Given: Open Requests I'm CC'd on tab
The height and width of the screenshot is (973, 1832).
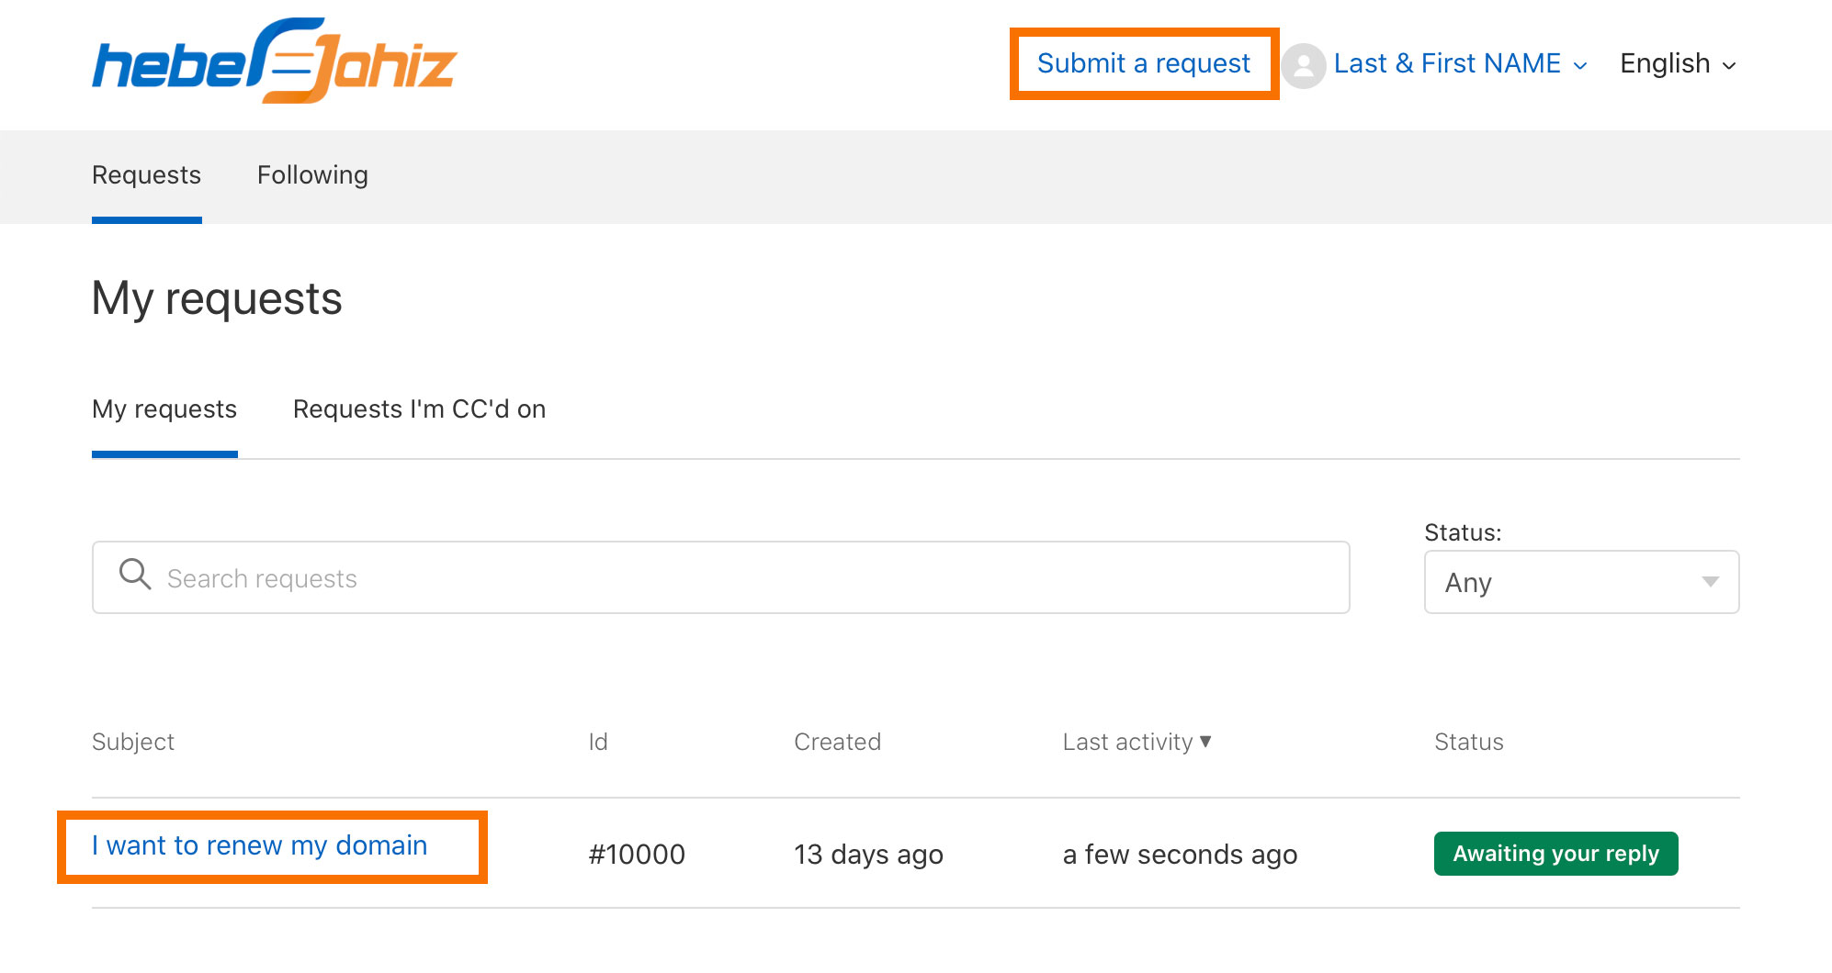Looking at the screenshot, I should pos(419,408).
